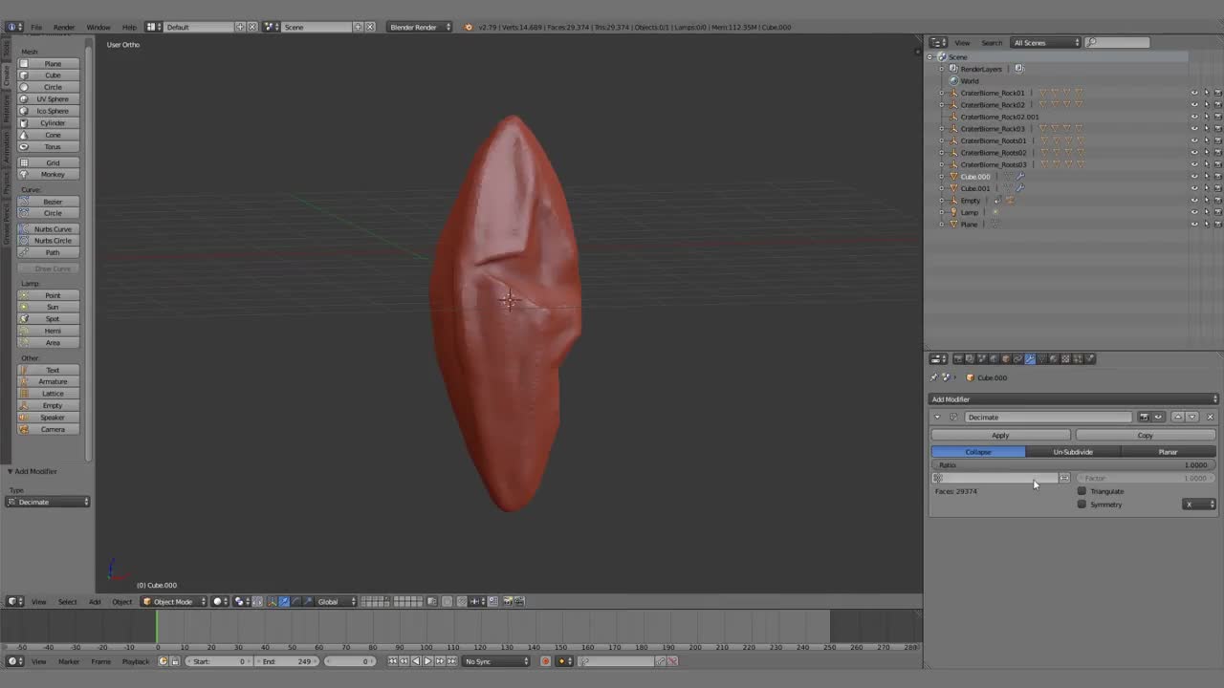Switch decimate type to Un-Subdivide
The width and height of the screenshot is (1224, 688).
click(1072, 452)
